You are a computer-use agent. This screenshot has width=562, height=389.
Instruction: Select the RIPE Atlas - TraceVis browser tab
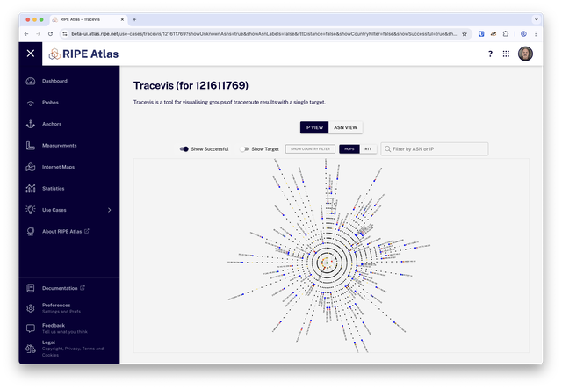click(88, 19)
